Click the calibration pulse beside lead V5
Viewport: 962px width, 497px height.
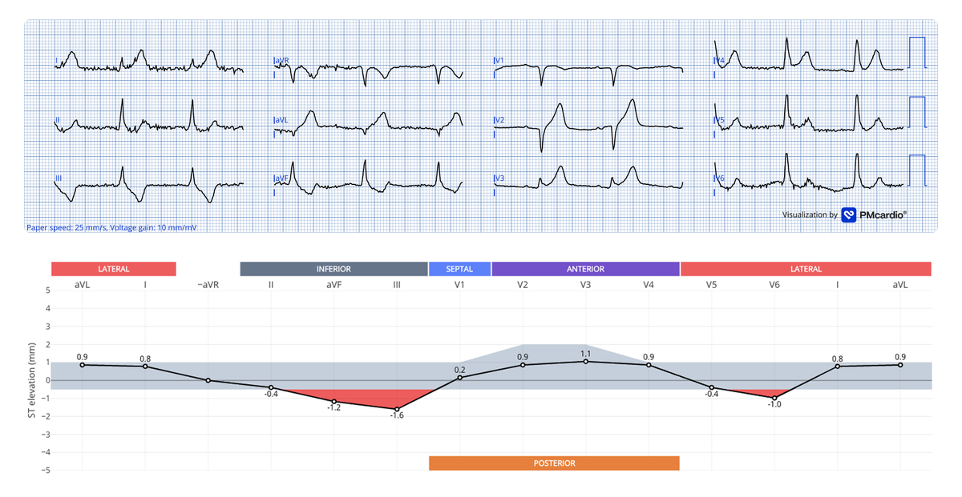coord(916,112)
